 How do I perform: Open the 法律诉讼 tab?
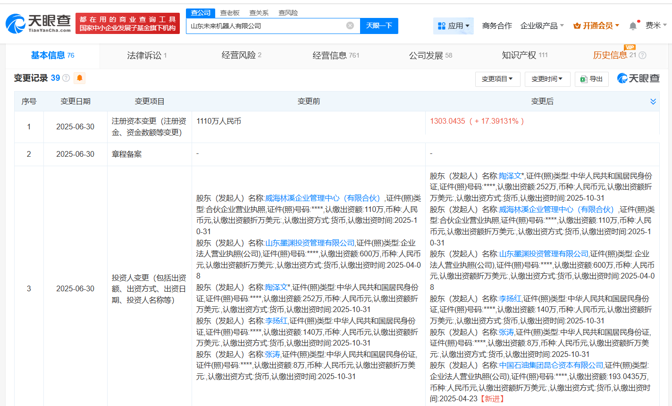(x=147, y=55)
